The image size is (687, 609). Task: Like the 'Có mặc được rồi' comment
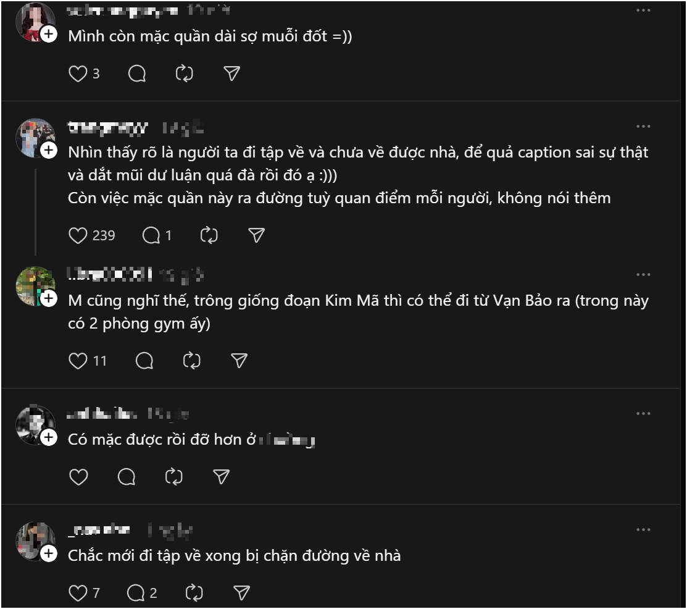(78, 477)
